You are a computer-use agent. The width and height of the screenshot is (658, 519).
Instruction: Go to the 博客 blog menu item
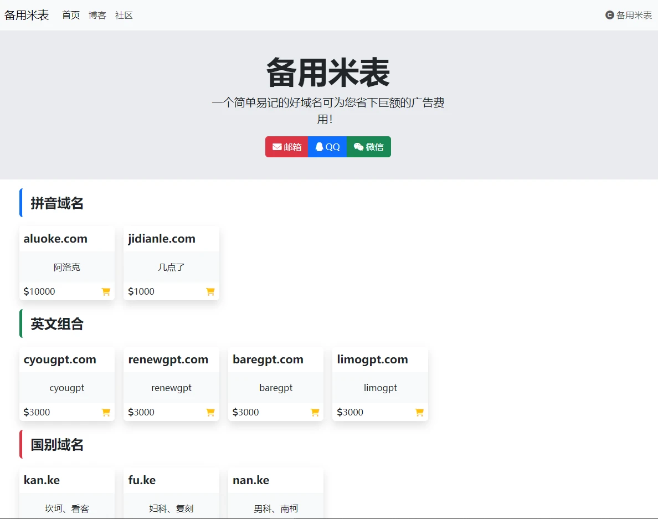click(97, 16)
